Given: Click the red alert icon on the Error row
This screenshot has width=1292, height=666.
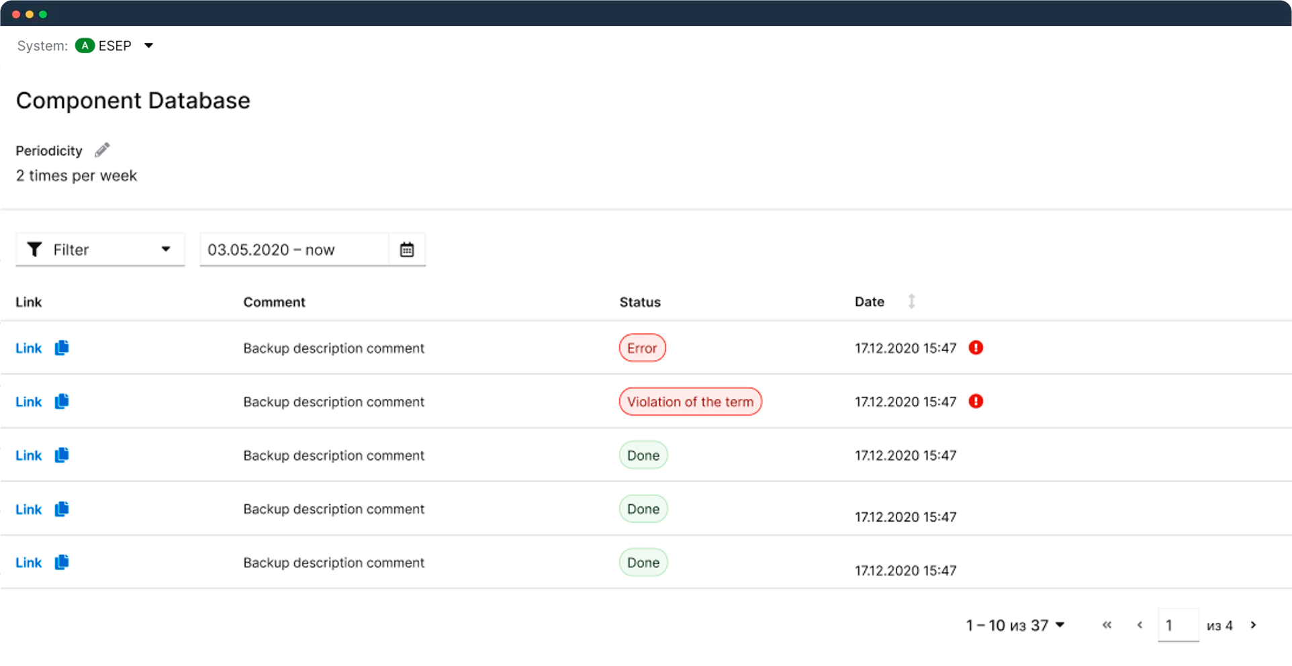Looking at the screenshot, I should 976,348.
